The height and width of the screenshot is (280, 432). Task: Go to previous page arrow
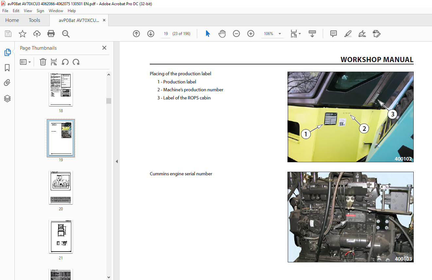coord(136,34)
